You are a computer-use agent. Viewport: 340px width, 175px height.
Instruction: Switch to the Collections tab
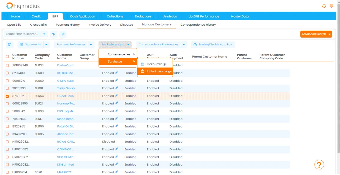coord(115,16)
